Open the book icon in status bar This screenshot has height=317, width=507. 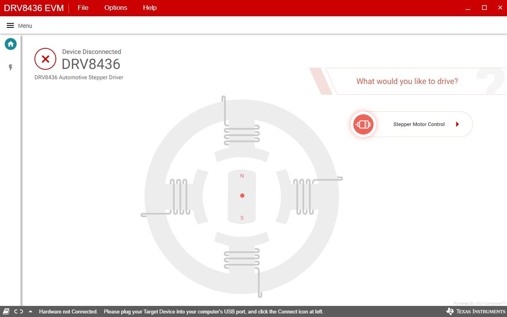tap(6, 311)
